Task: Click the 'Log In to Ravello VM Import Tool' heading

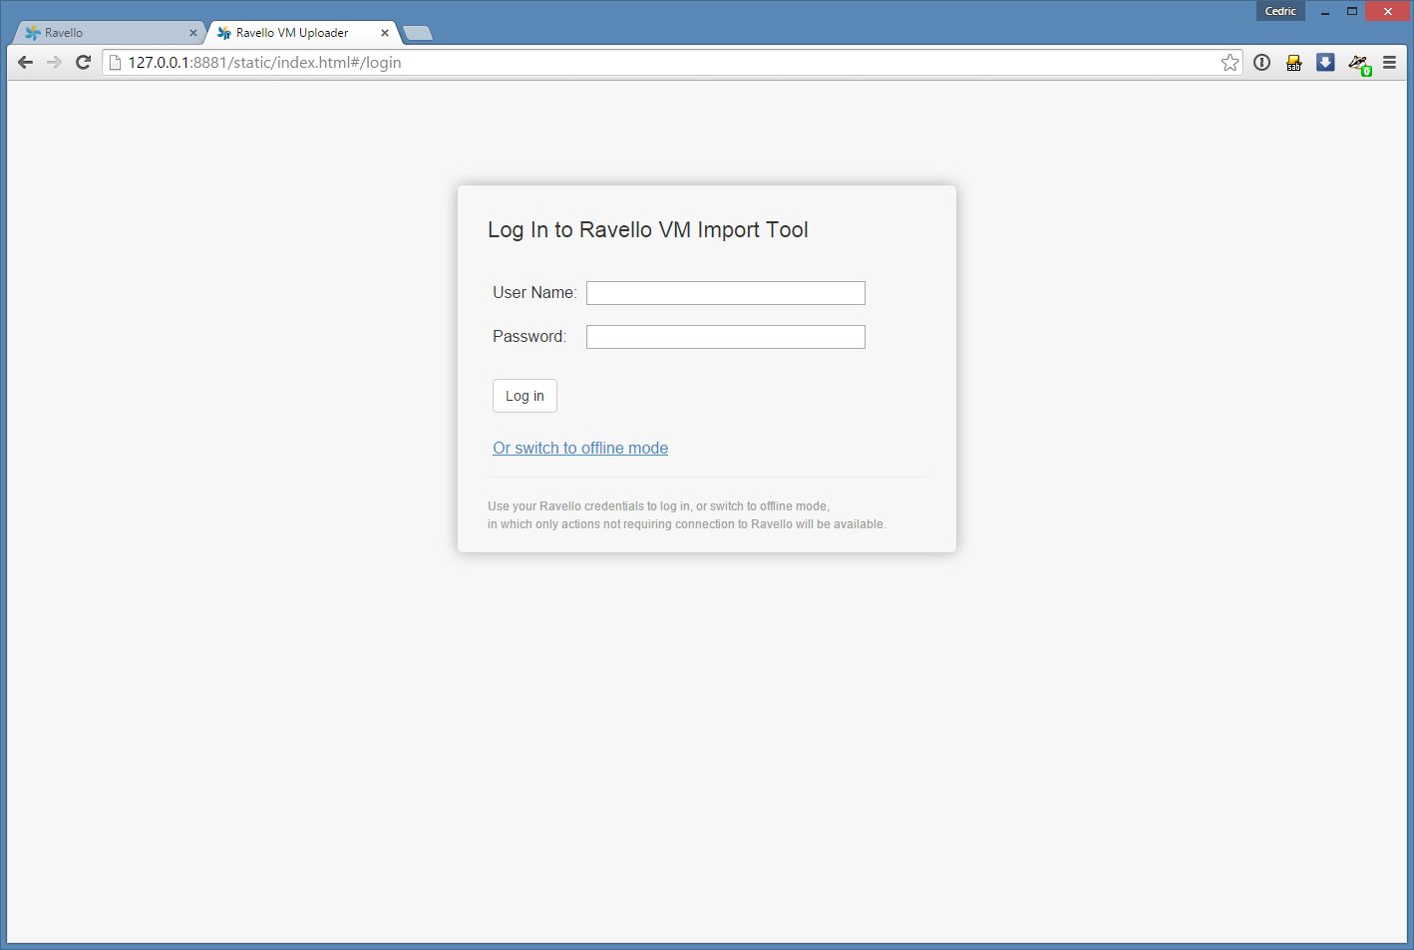Action: tap(648, 230)
